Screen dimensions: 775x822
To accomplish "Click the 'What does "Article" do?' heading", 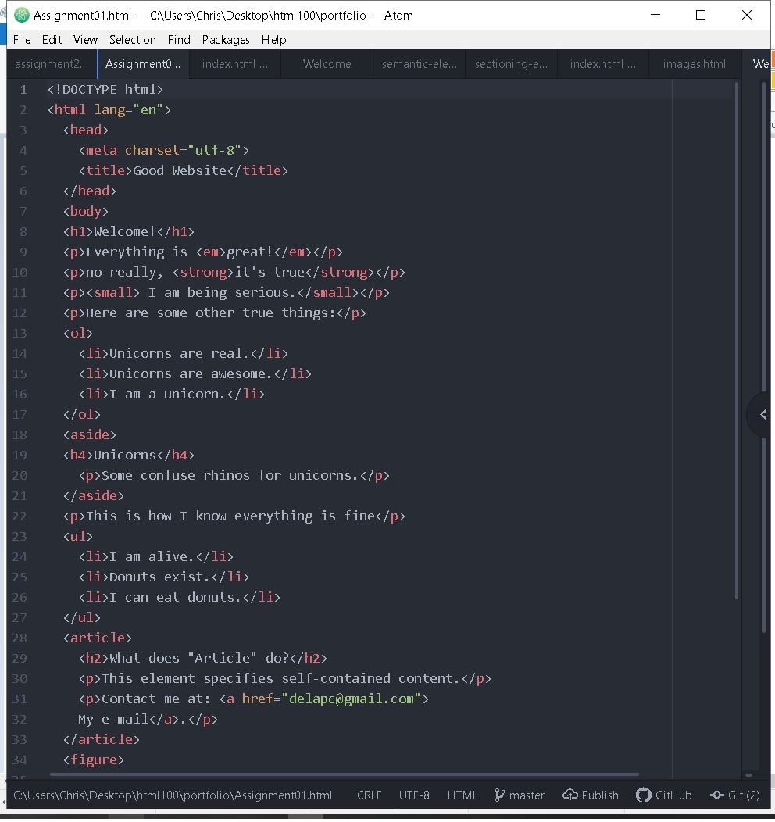I will 199,659.
